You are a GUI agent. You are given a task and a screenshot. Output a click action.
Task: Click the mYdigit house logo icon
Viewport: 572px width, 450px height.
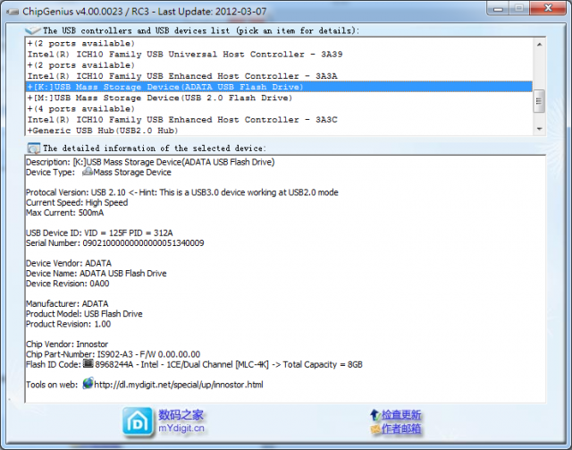[x=138, y=422]
